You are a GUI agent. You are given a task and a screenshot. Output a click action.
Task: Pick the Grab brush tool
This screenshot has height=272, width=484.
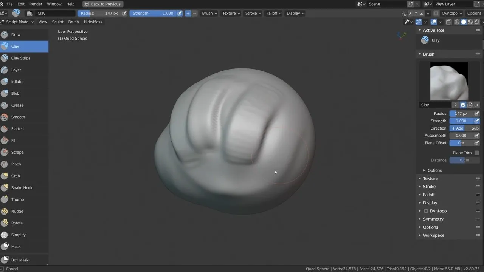pos(24,176)
